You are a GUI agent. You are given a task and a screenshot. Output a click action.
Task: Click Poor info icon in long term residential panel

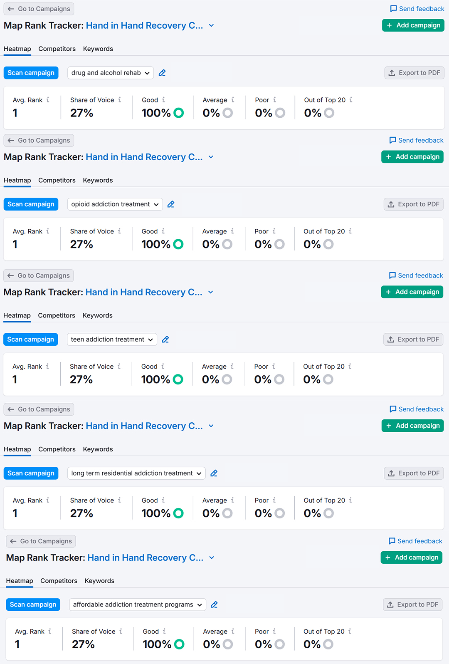tap(274, 500)
